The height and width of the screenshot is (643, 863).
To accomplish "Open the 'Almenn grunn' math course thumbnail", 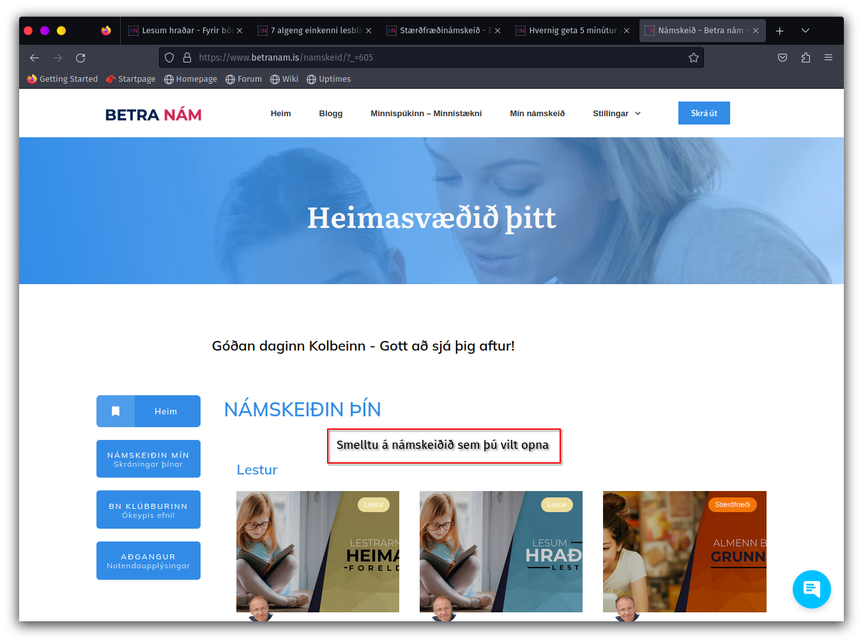I will 685,552.
